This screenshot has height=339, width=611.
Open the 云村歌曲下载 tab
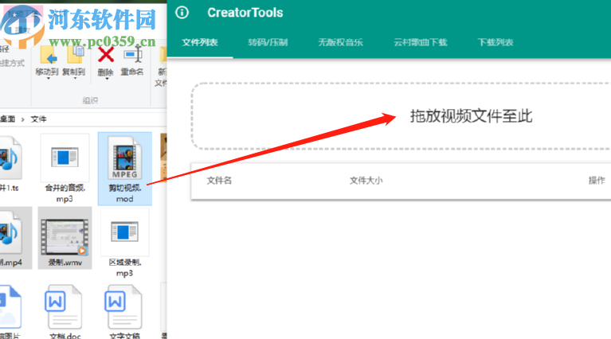point(420,42)
